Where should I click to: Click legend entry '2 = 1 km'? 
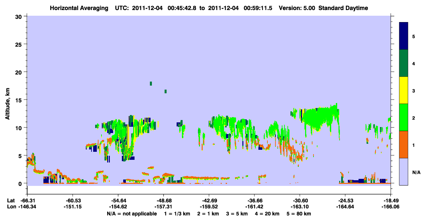[208, 214]
